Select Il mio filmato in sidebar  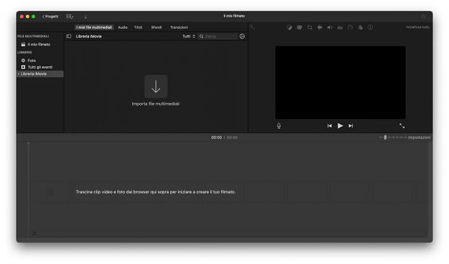pyautogui.click(x=40, y=44)
